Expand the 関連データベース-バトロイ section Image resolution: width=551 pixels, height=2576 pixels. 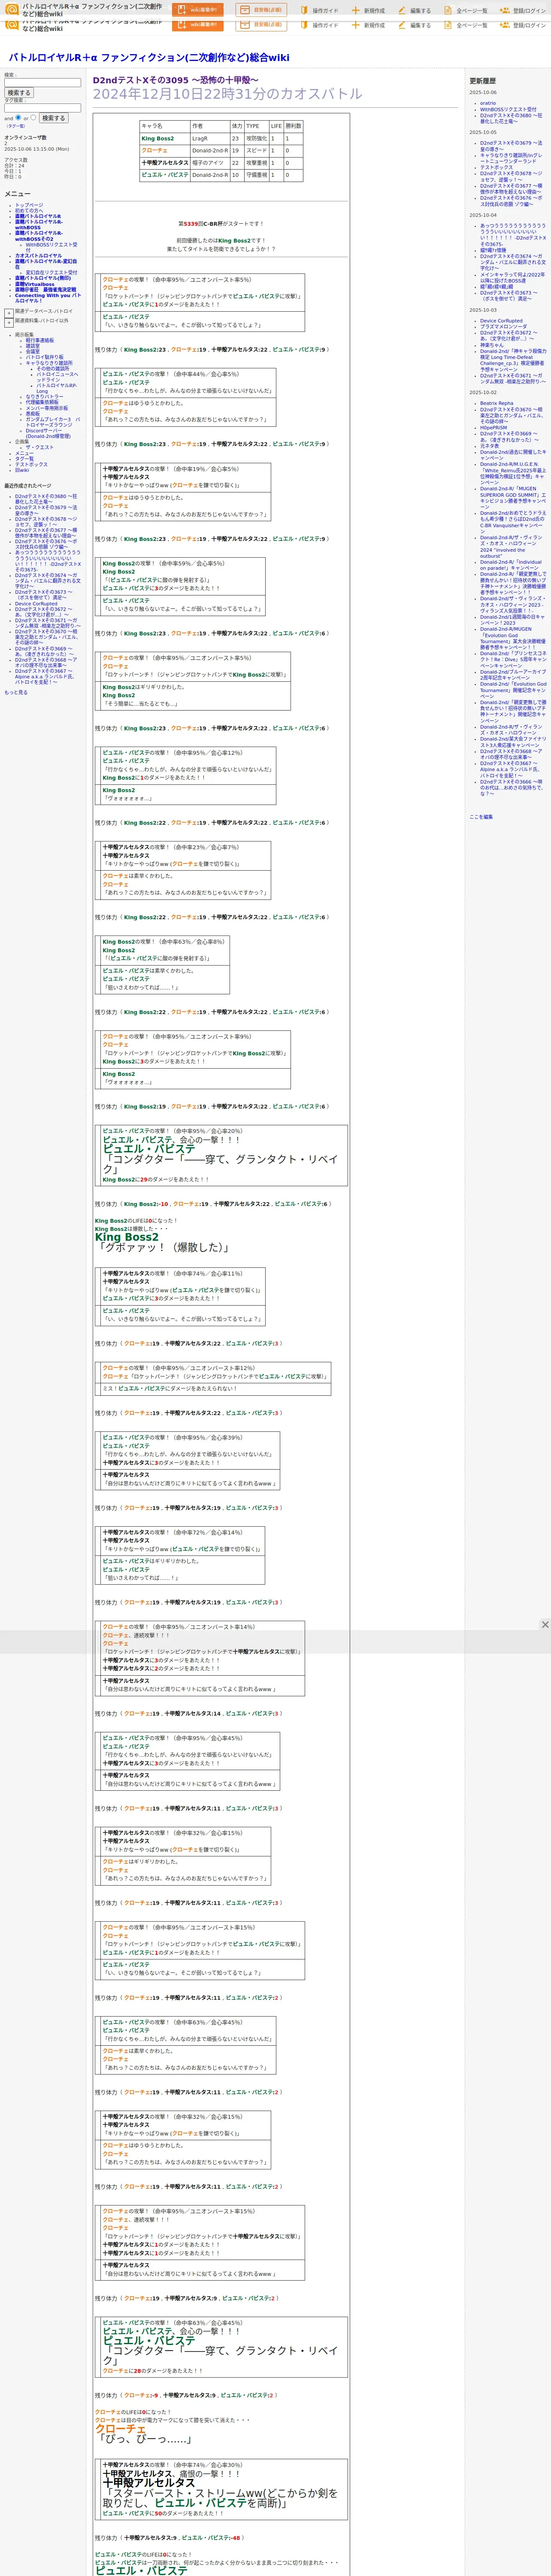pyautogui.click(x=9, y=313)
